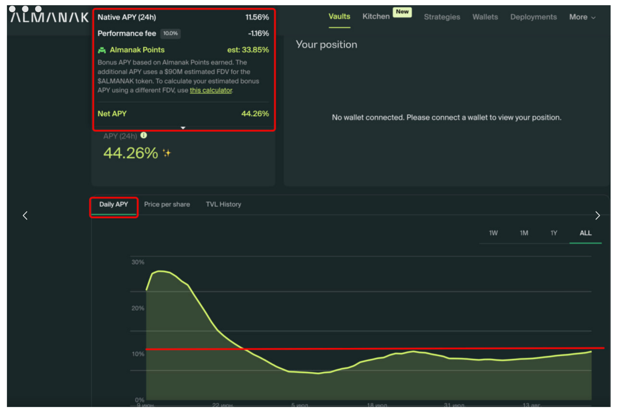The width and height of the screenshot is (620, 413).
Task: Click the APY (24h) info icon
Action: 144,135
